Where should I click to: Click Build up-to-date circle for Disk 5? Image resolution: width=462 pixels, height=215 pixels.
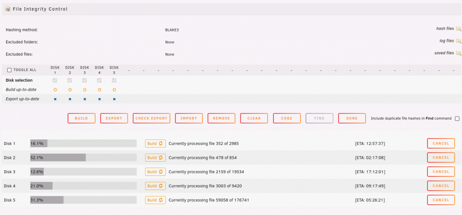tap(114, 90)
